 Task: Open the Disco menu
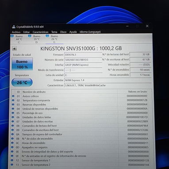(x=63, y=32)
